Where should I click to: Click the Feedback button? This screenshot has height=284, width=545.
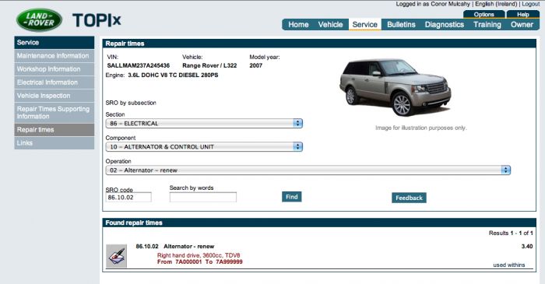(x=409, y=198)
